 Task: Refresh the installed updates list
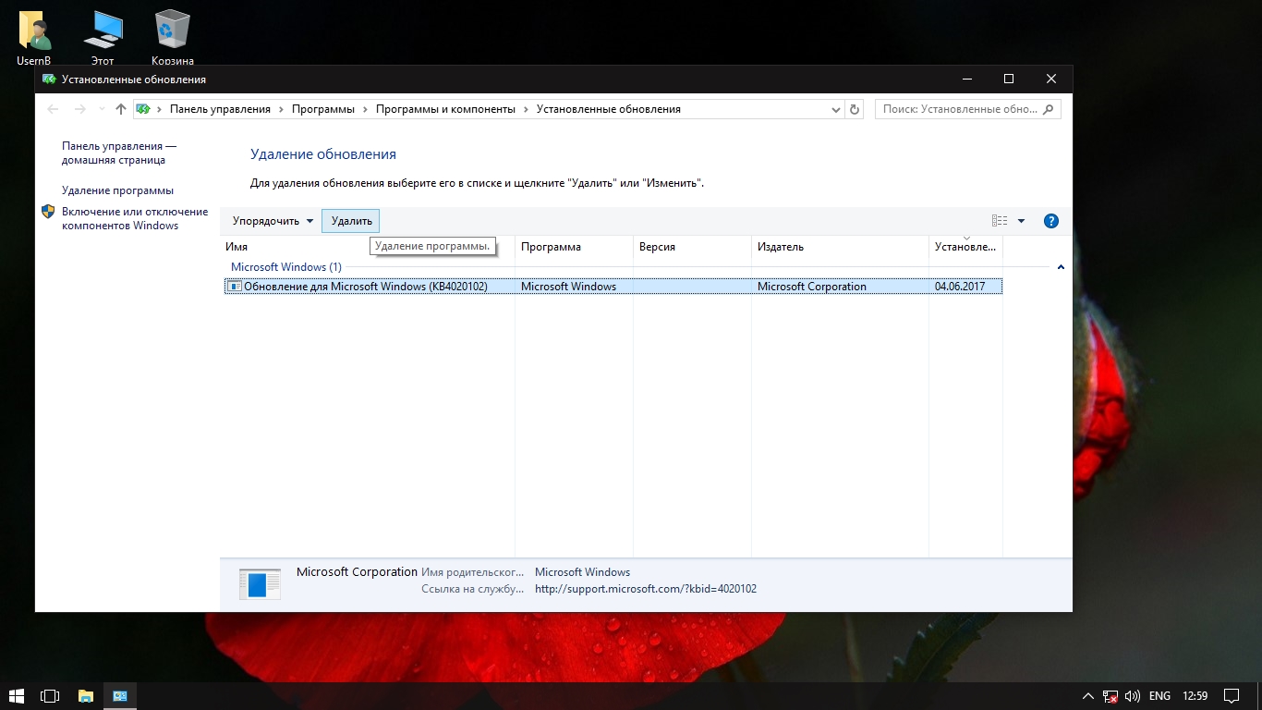pyautogui.click(x=855, y=109)
